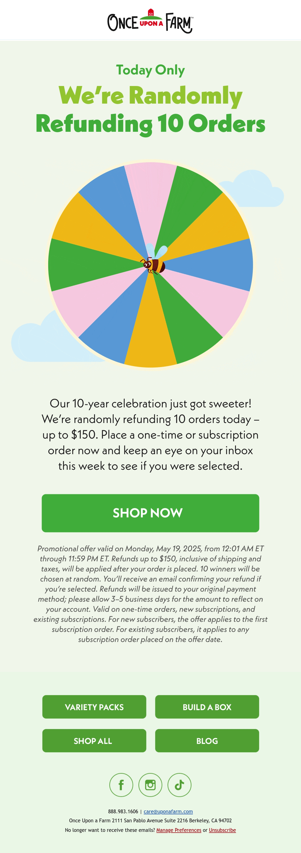Click the red barn icon in logo
Screen dimensions: 301x853
coord(151,13)
